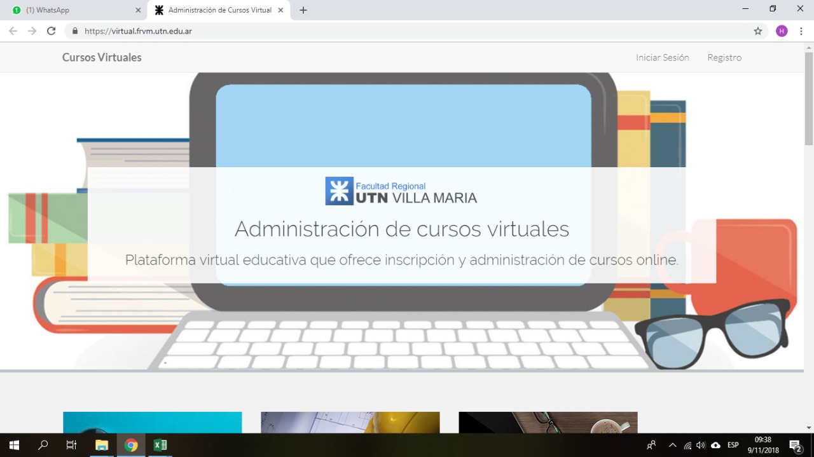Open Excel from the taskbar
This screenshot has width=814, height=457.
tap(160, 445)
